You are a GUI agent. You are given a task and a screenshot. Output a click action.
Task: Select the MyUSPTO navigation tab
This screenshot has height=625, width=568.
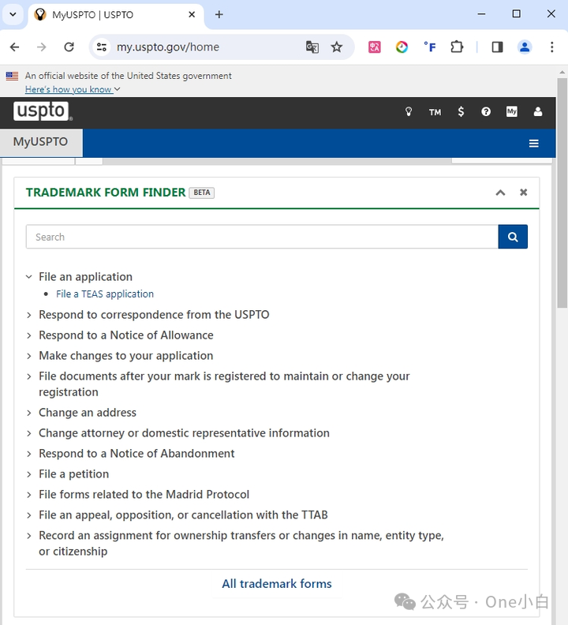pyautogui.click(x=41, y=142)
